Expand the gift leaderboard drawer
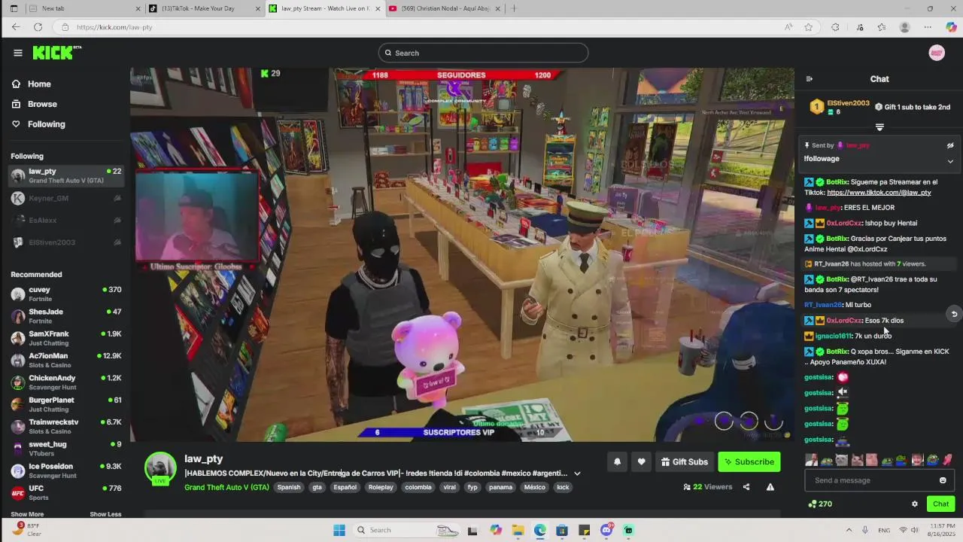Image resolution: width=963 pixels, height=542 pixels. tap(879, 127)
